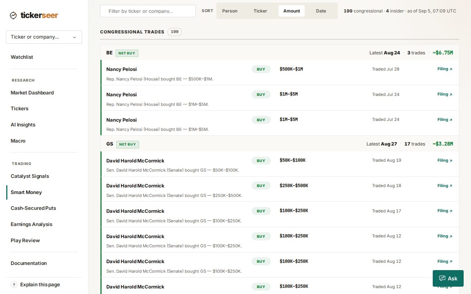Navigate to AI Insights

[x=23, y=125]
